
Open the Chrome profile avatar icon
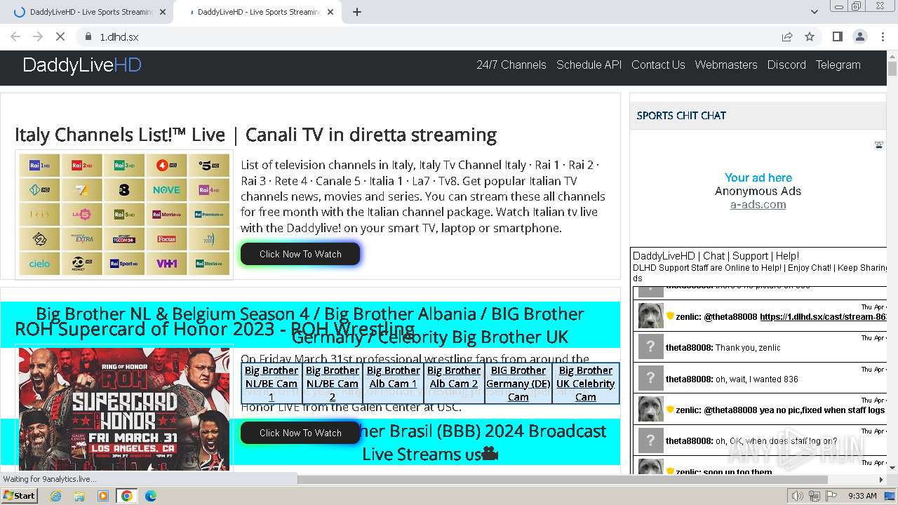859,36
